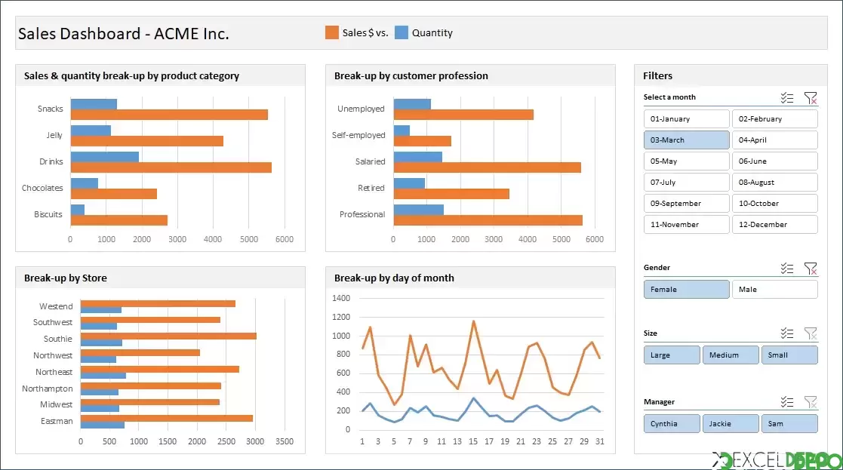Clear the Size slicer filter
843x470 pixels.
811,333
